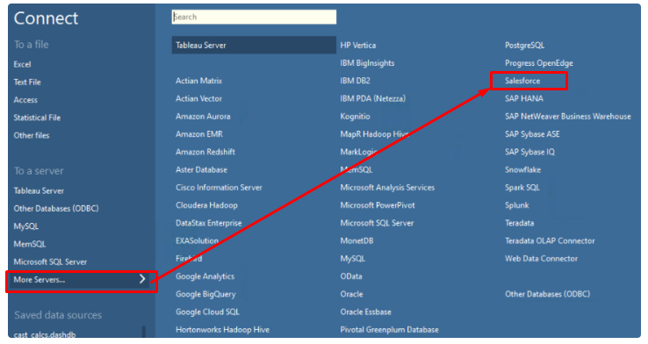Expand the More Servers chevron arrow
The image size is (648, 344).
coord(142,279)
